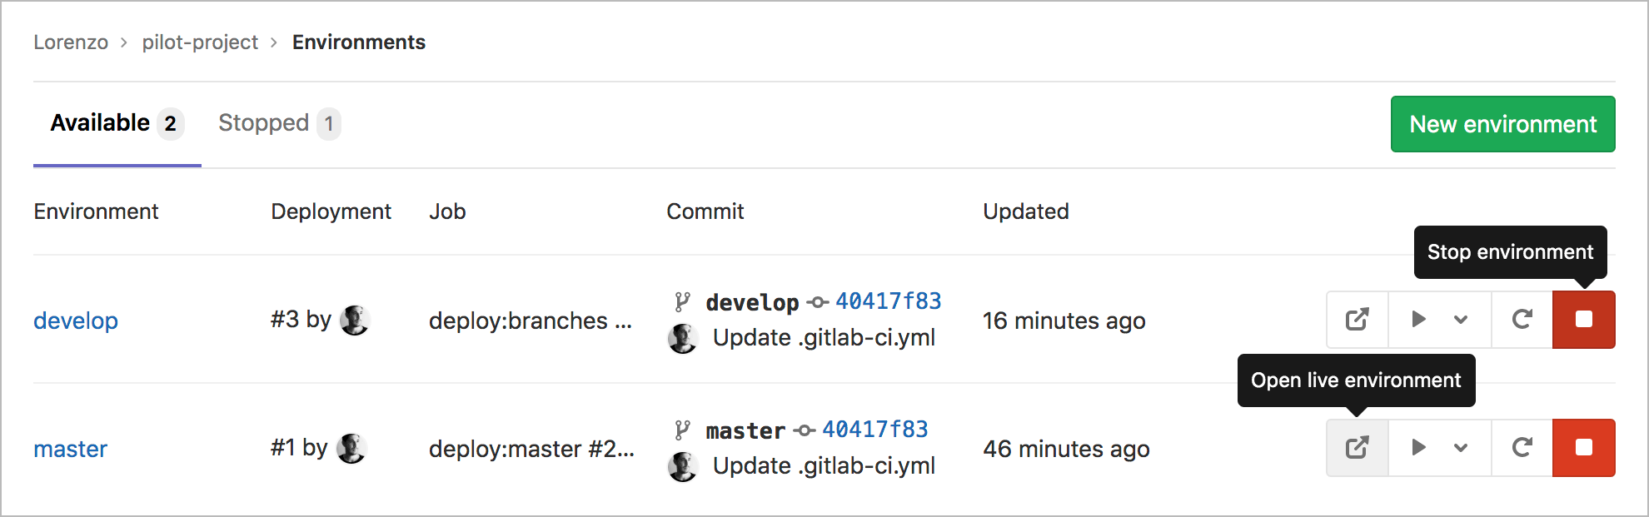Image resolution: width=1649 pixels, height=517 pixels.
Task: Stop the develop environment with the red button
Action: (1584, 320)
